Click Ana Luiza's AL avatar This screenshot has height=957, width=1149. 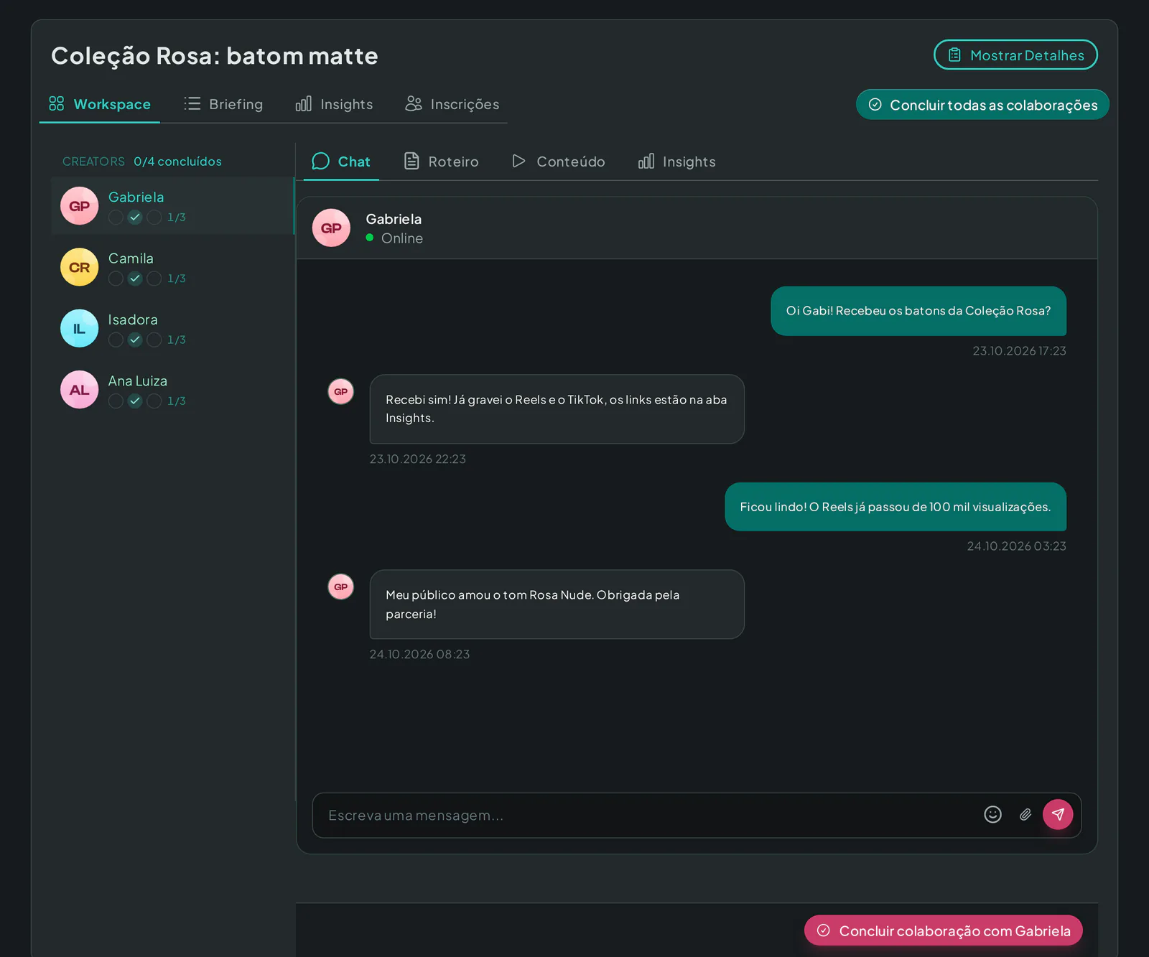(x=79, y=390)
